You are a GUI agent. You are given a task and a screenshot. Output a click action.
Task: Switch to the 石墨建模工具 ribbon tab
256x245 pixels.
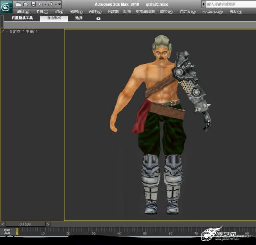point(22,18)
